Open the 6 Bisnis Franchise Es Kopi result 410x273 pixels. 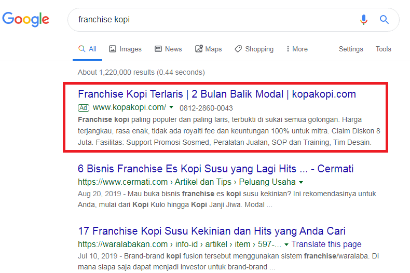pyautogui.click(x=215, y=169)
